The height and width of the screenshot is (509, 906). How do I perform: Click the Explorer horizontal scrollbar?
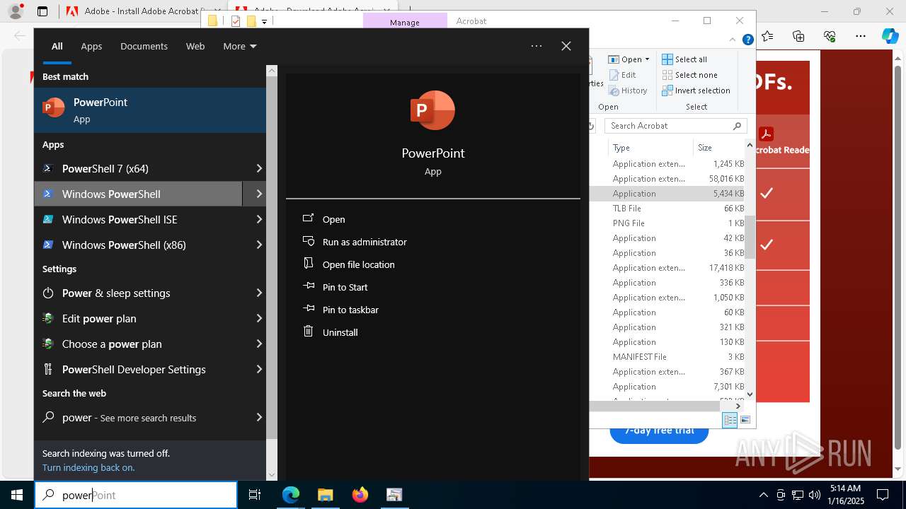pos(655,406)
